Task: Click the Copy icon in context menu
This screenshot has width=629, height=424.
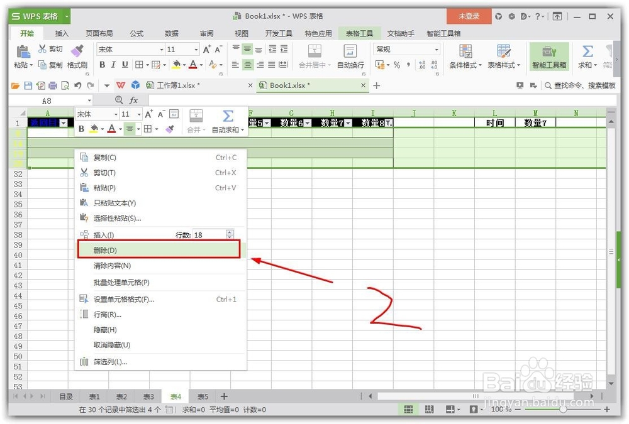Action: [84, 158]
